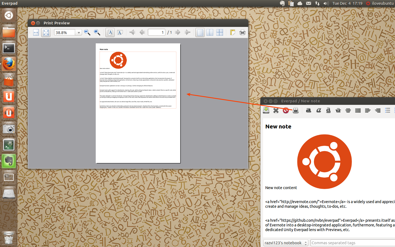
Task: Open Ubuntu Software Center
Action: click(x=9, y=80)
